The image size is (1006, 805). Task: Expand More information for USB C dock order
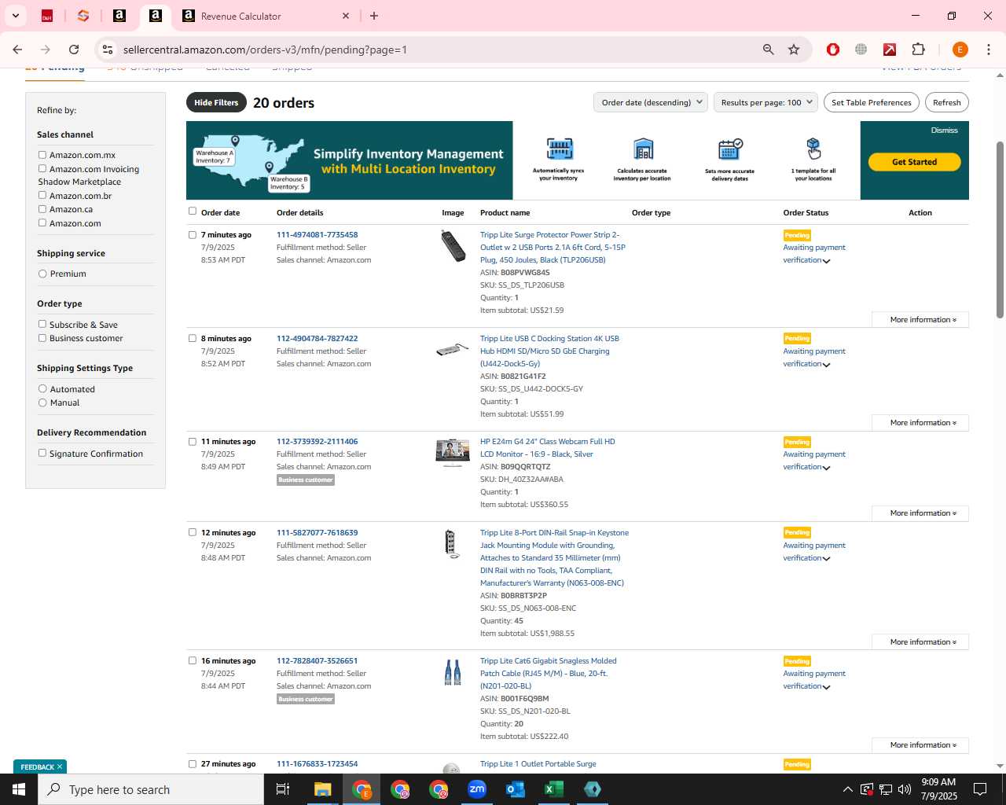click(920, 423)
